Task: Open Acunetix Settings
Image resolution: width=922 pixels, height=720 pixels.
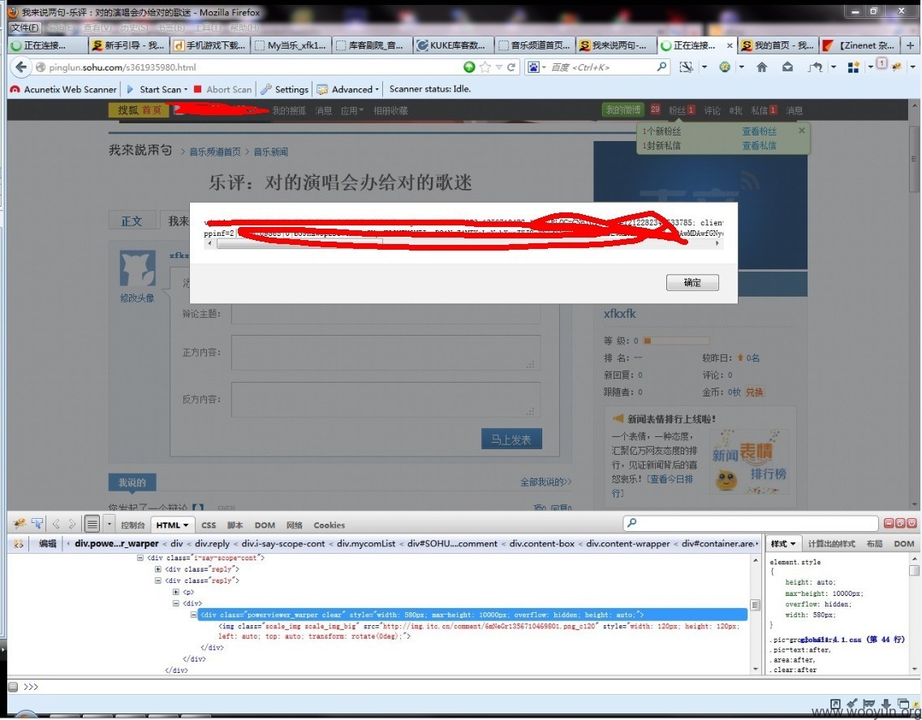Action: (285, 89)
